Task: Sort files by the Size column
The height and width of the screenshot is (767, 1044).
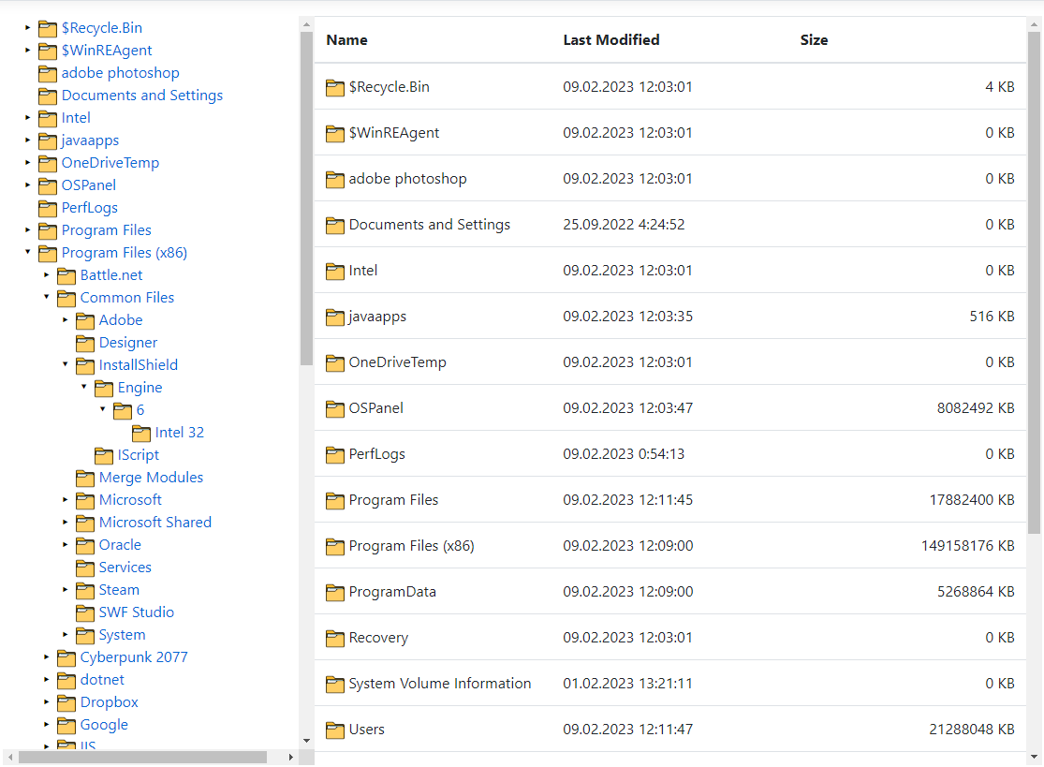Action: pyautogui.click(x=814, y=39)
